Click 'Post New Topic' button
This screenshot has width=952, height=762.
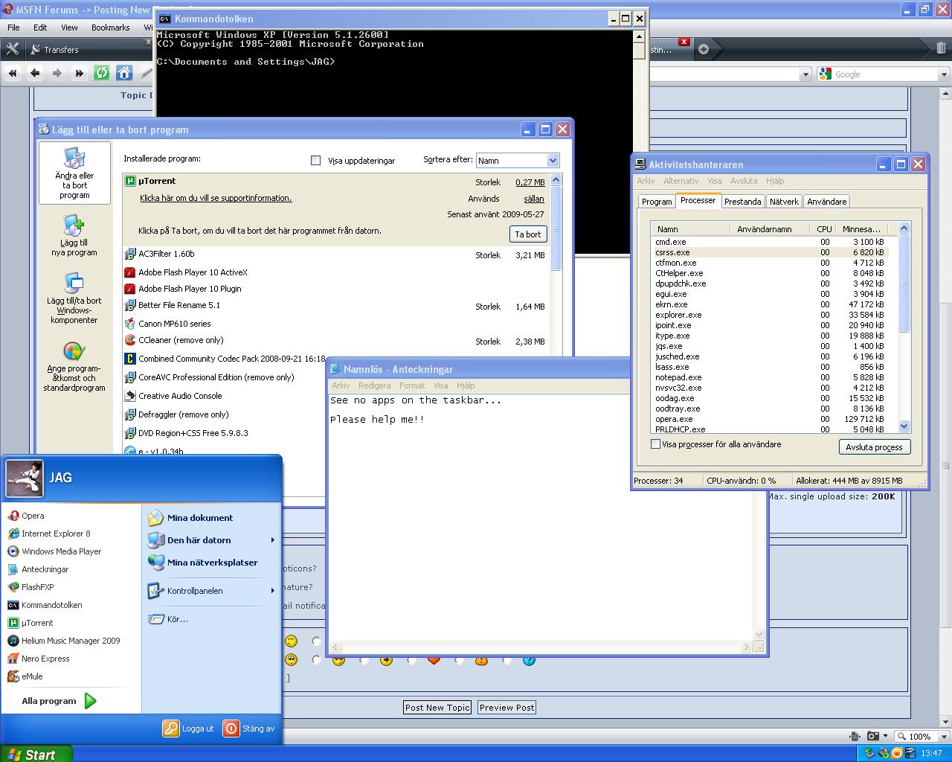[x=437, y=708]
